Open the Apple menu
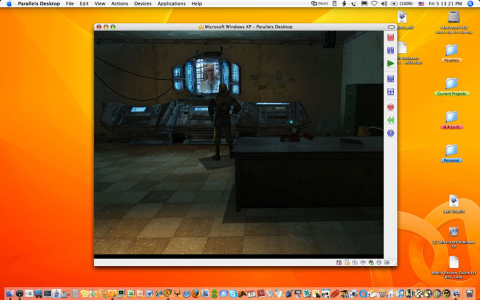This screenshot has height=300, width=480. (x=9, y=3)
